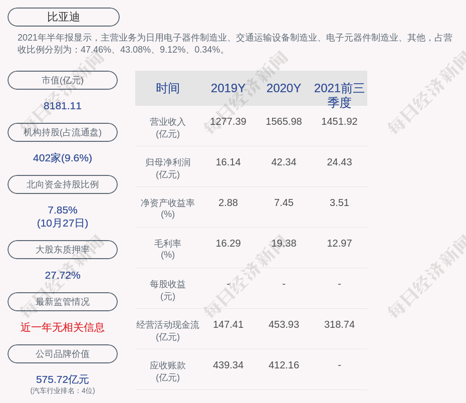This screenshot has height=403, width=466.
Task: Click the 营业收入 row label
Action: (x=168, y=127)
